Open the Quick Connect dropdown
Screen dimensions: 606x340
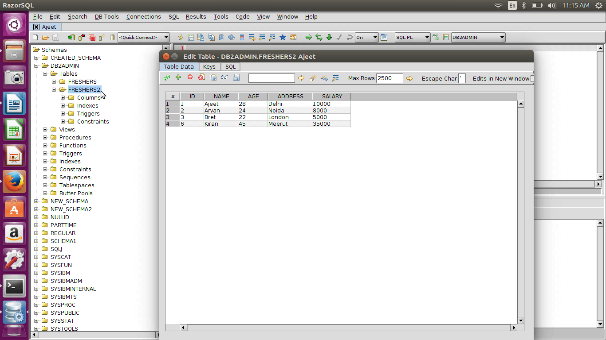point(144,38)
